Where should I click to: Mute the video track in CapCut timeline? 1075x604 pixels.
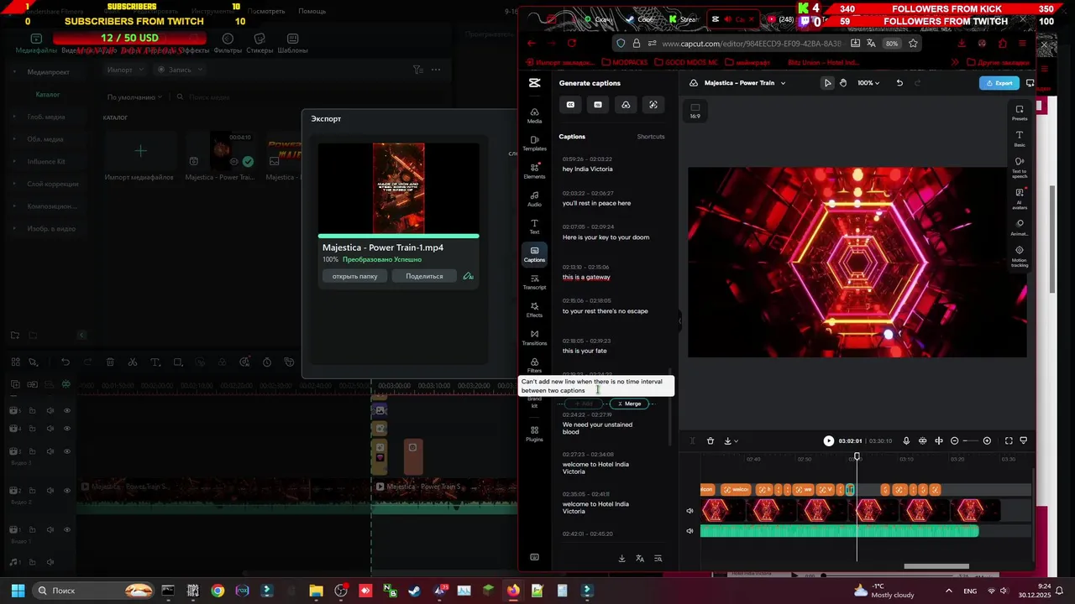(x=690, y=511)
